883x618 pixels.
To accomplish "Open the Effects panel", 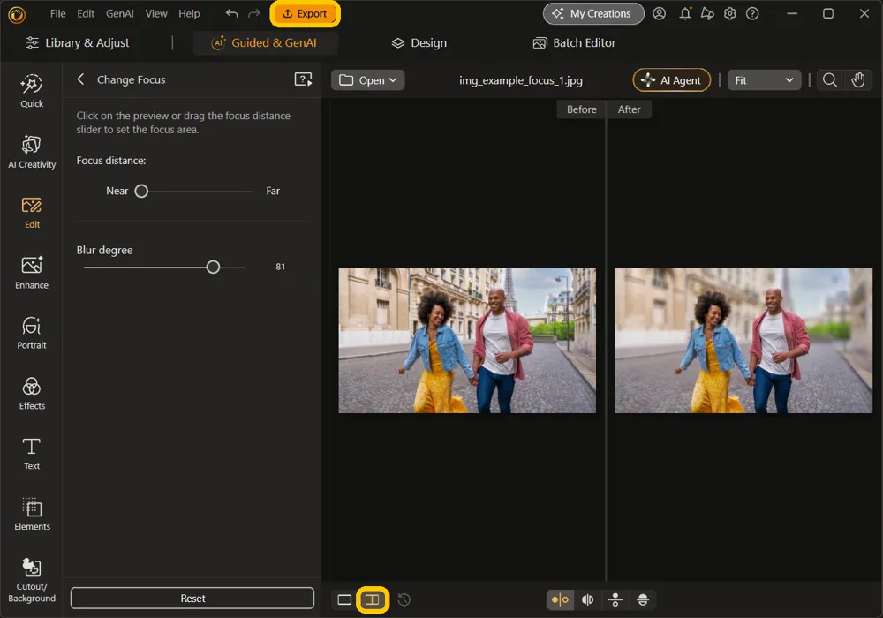I will click(32, 394).
